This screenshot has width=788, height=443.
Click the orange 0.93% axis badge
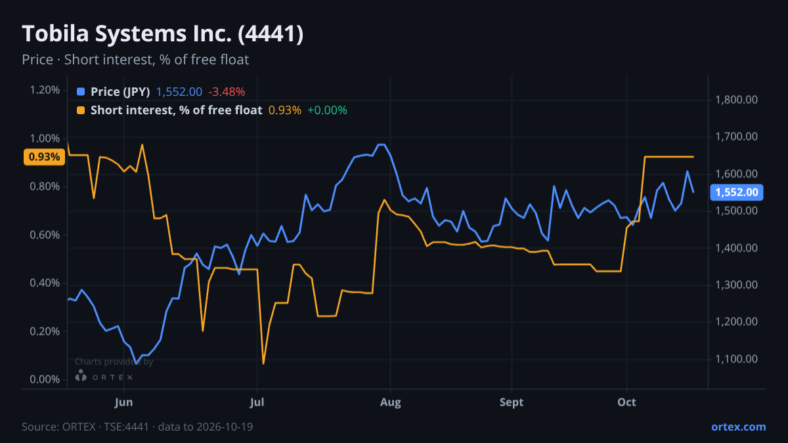tap(45, 157)
